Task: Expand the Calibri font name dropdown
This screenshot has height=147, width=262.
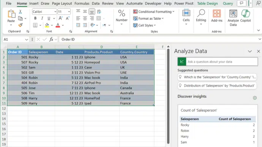Action: [x=55, y=12]
